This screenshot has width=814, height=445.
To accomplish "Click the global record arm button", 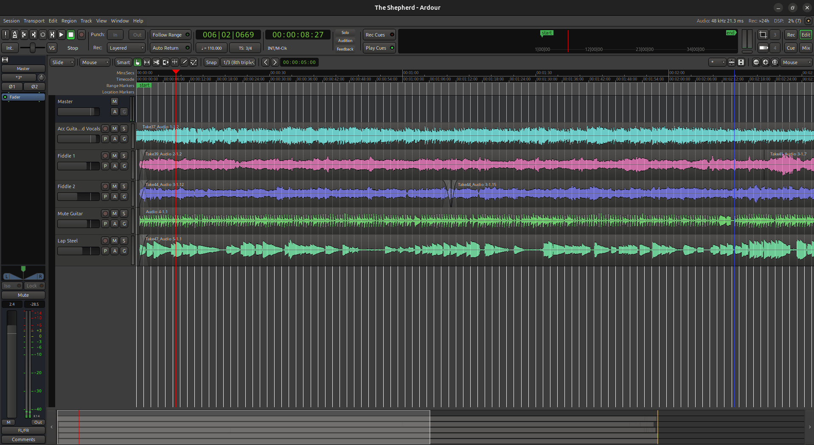I will point(81,35).
